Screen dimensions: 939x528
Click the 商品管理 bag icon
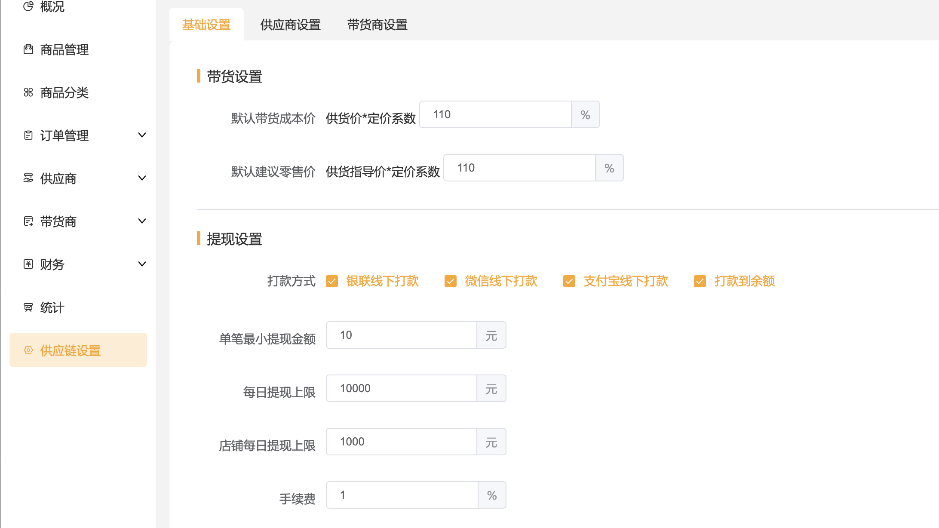[28, 49]
